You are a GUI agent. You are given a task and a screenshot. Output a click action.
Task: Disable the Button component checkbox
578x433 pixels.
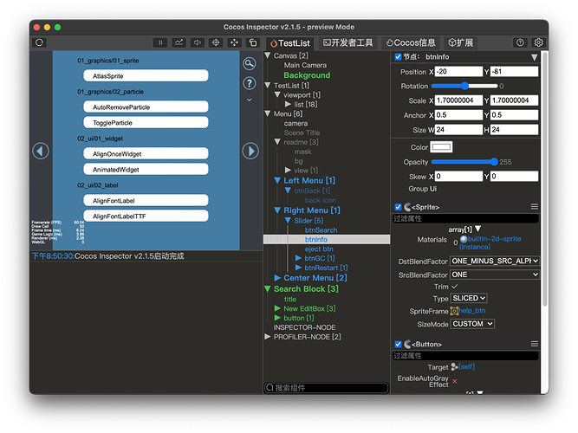pyautogui.click(x=398, y=344)
